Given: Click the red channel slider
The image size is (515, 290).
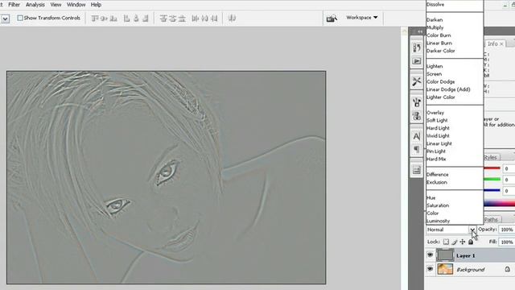Looking at the screenshot, I should [492, 168].
